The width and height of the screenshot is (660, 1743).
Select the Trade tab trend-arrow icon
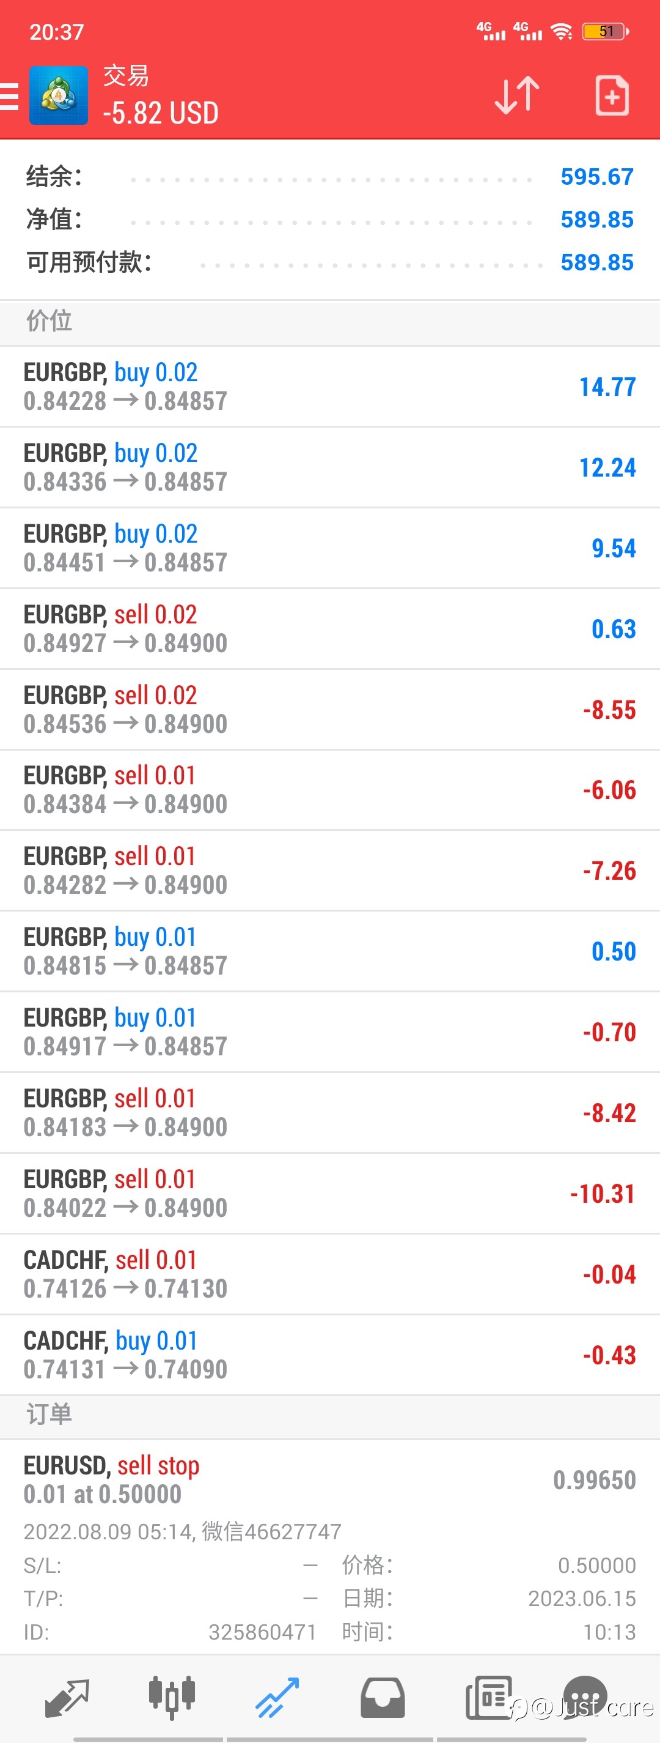click(x=277, y=1698)
